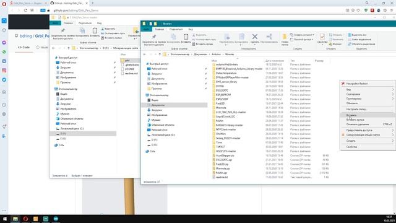Click the Opera reload page button

(x=25, y=11)
